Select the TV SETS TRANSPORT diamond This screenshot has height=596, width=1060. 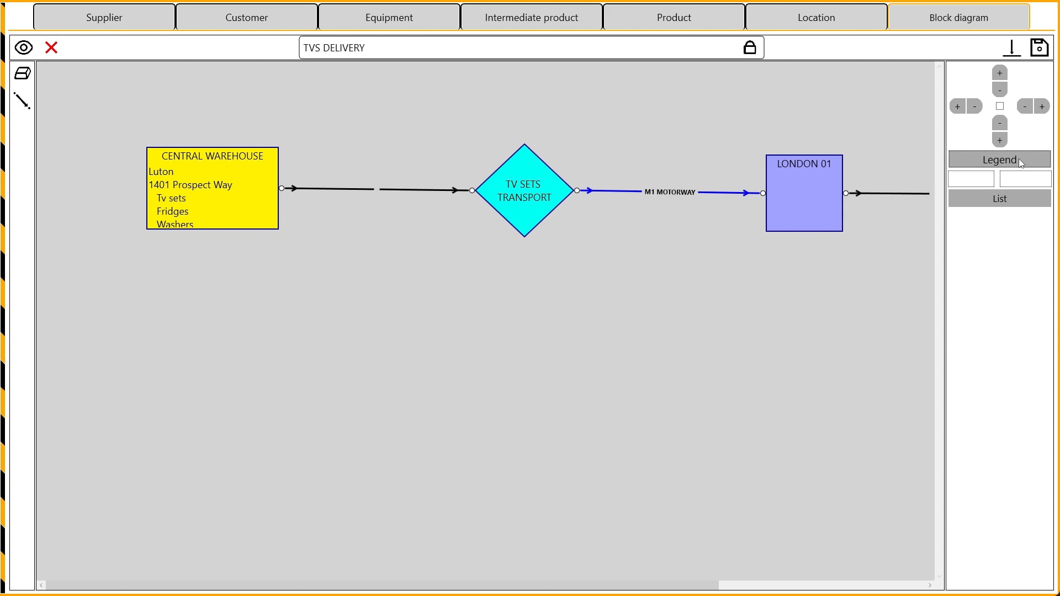point(524,190)
